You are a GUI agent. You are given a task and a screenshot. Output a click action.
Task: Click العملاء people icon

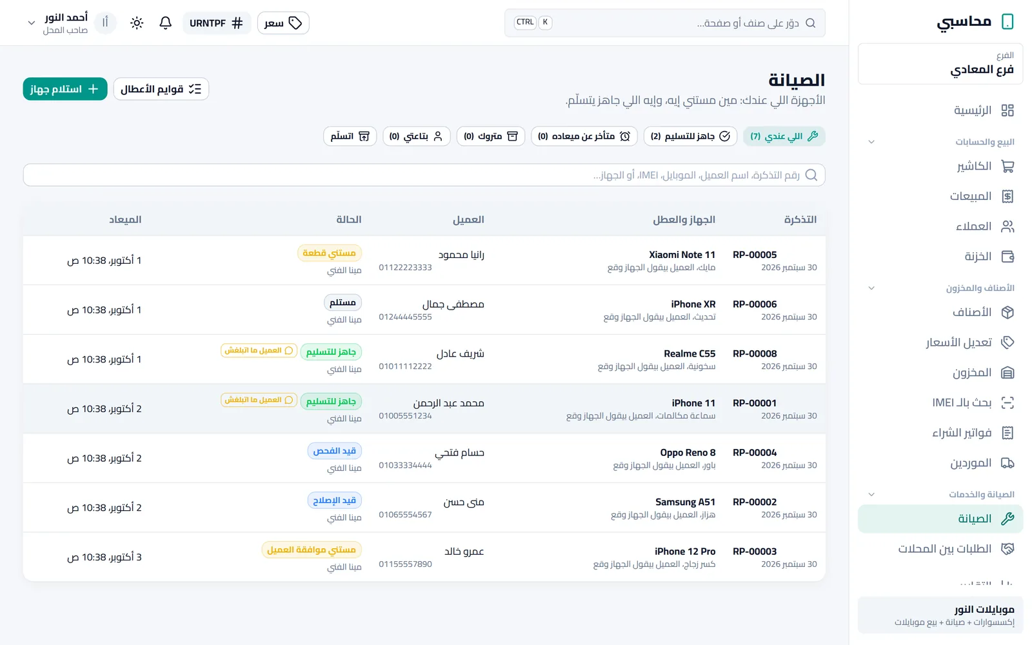click(1007, 226)
